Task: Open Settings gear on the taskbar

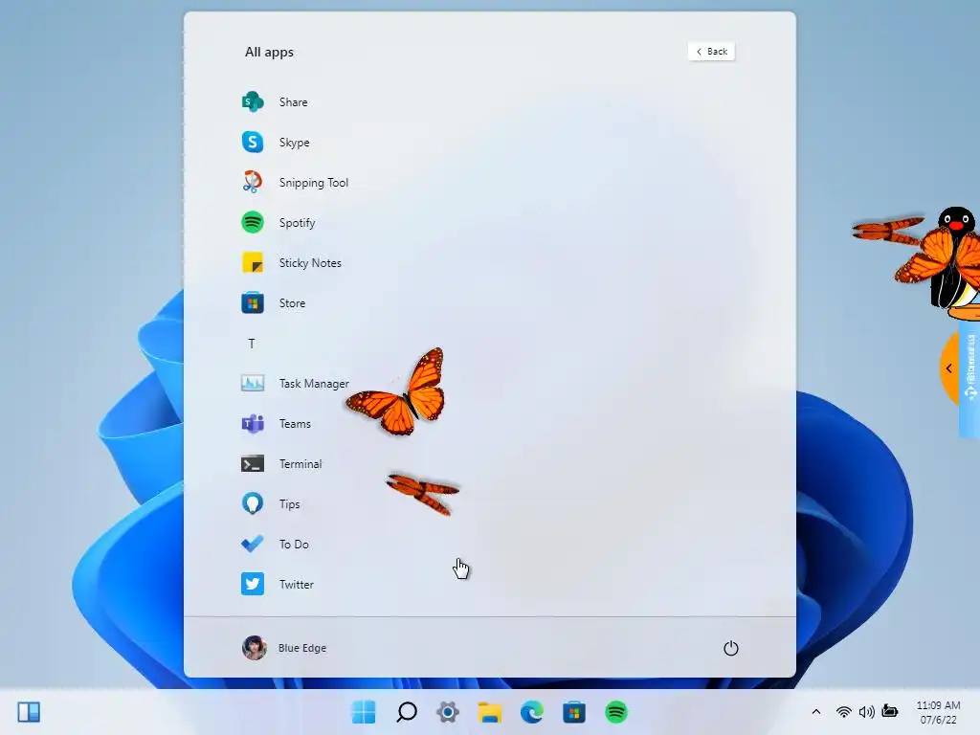Action: (448, 712)
